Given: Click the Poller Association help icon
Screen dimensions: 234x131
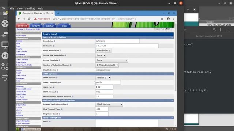Looking at the screenshot, I should click(x=60, y=51).
